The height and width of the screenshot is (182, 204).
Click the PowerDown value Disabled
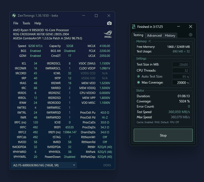(x=70, y=157)
